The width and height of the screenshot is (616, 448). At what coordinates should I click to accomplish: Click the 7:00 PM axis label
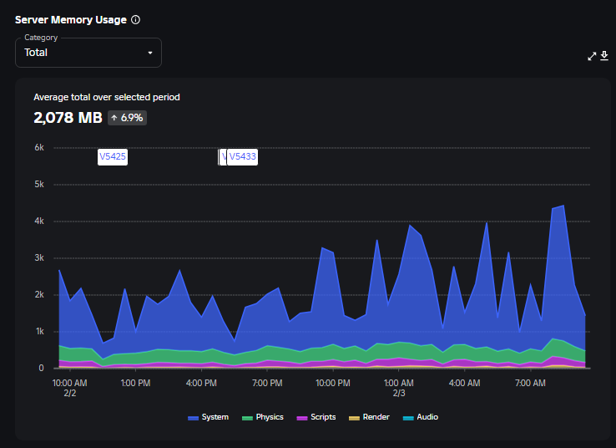point(267,383)
